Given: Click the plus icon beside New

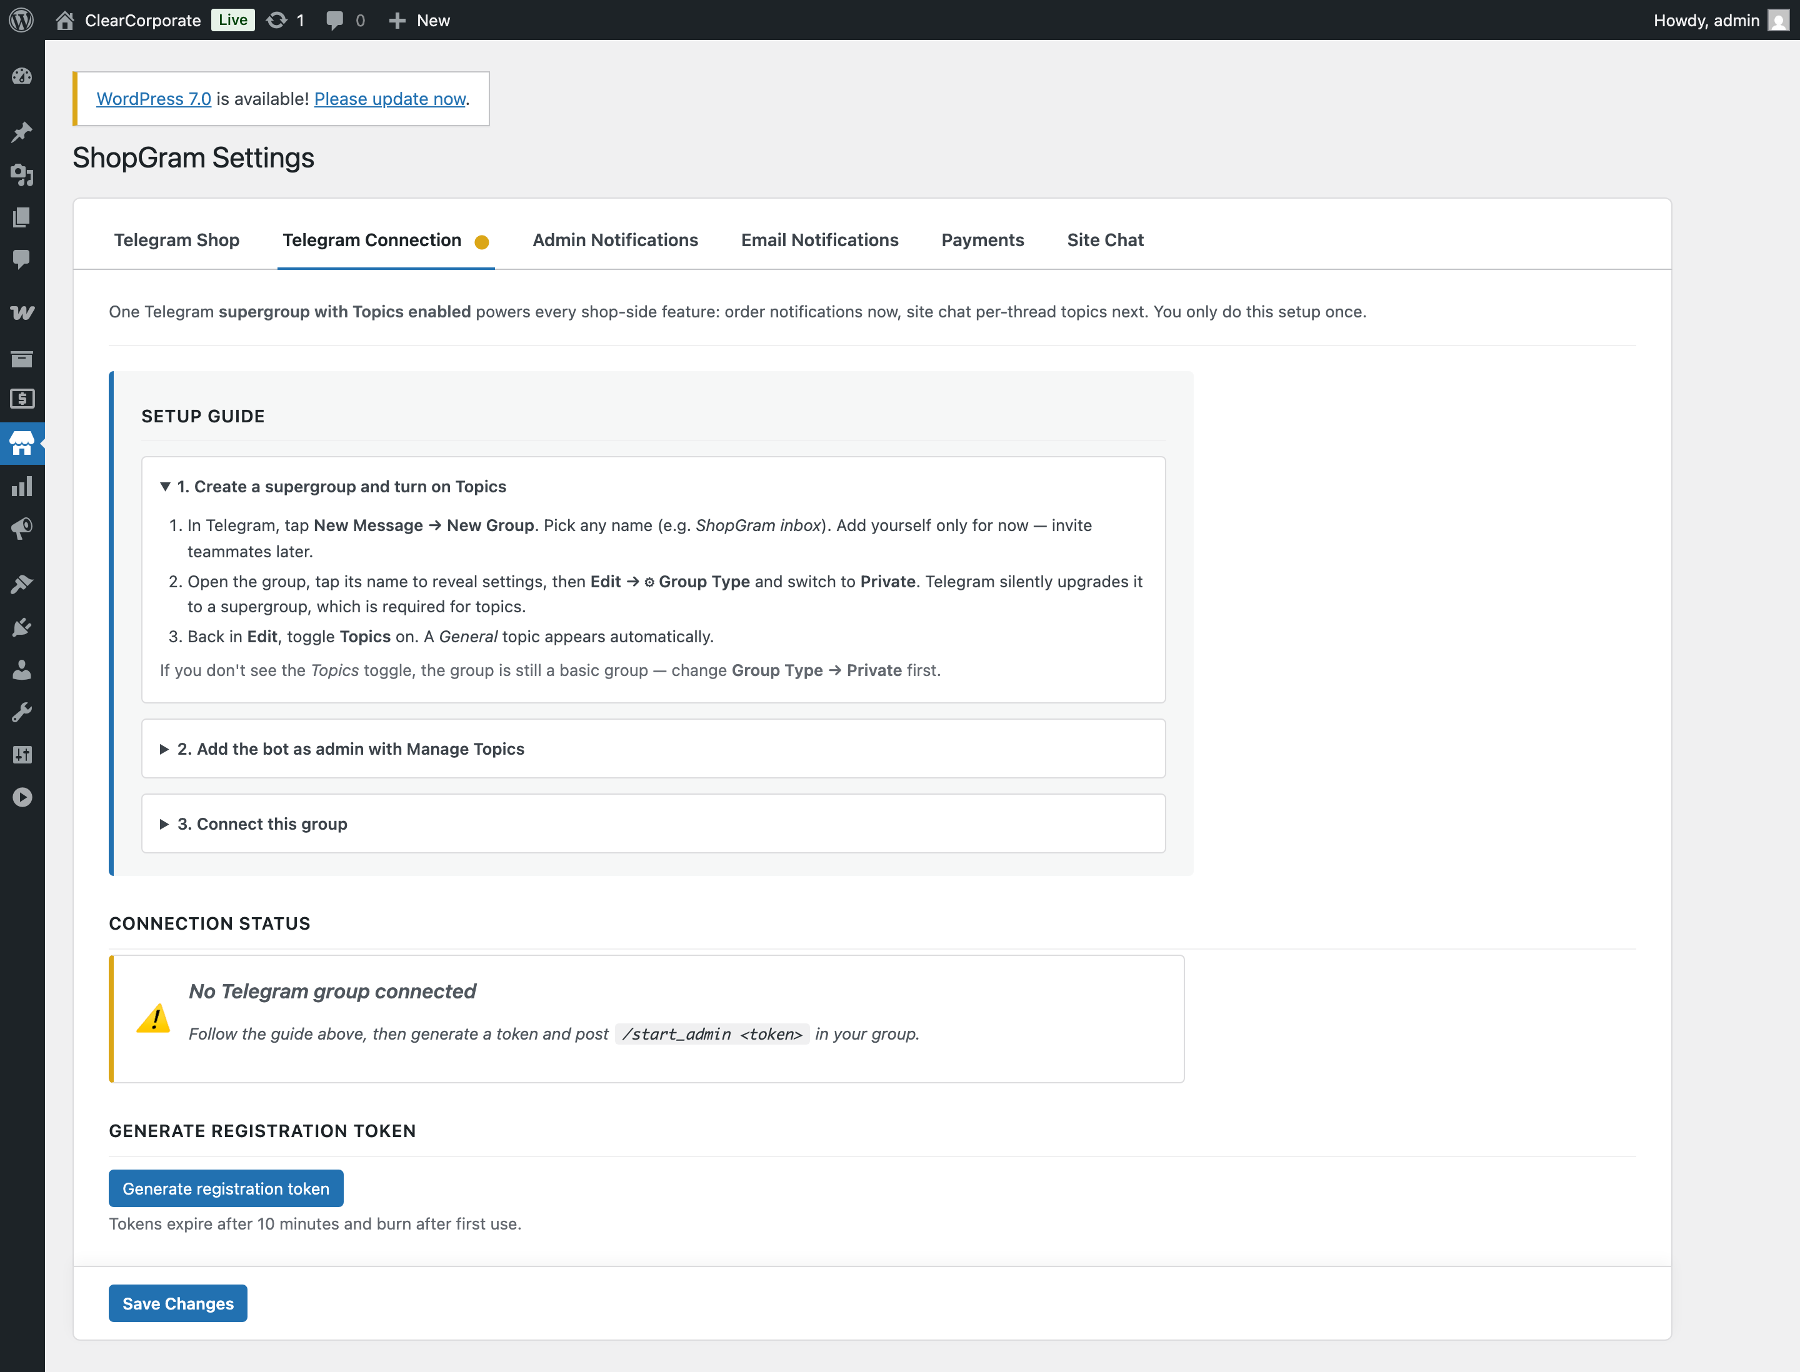Looking at the screenshot, I should 397,19.
